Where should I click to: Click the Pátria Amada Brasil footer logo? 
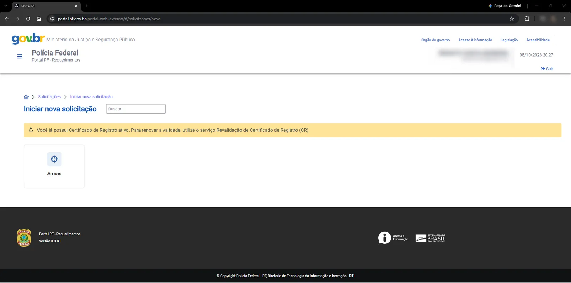pyautogui.click(x=430, y=238)
